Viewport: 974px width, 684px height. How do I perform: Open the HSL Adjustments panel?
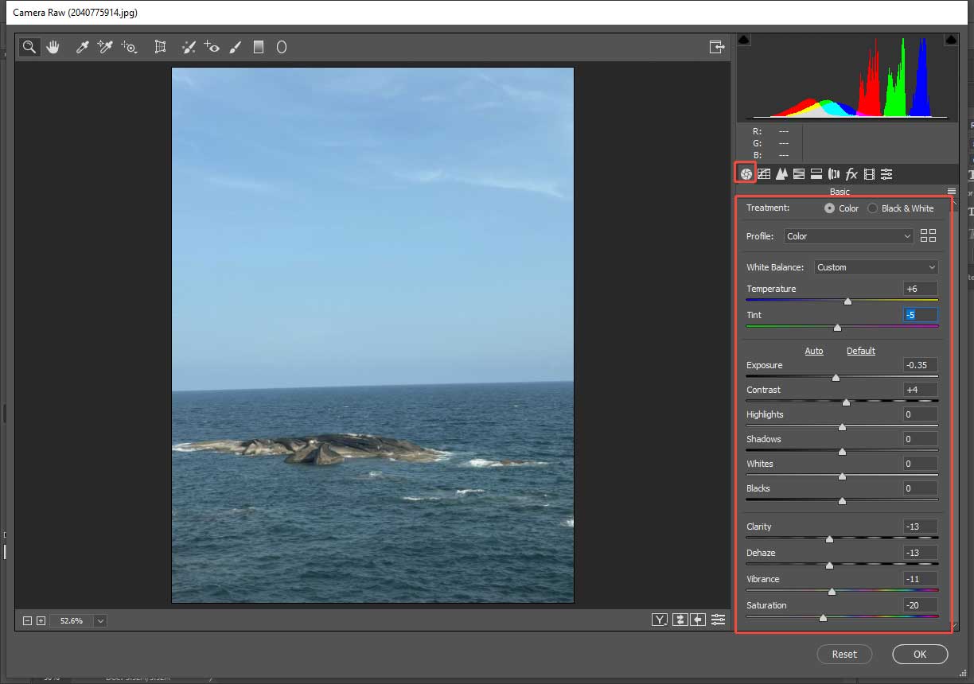tap(798, 173)
